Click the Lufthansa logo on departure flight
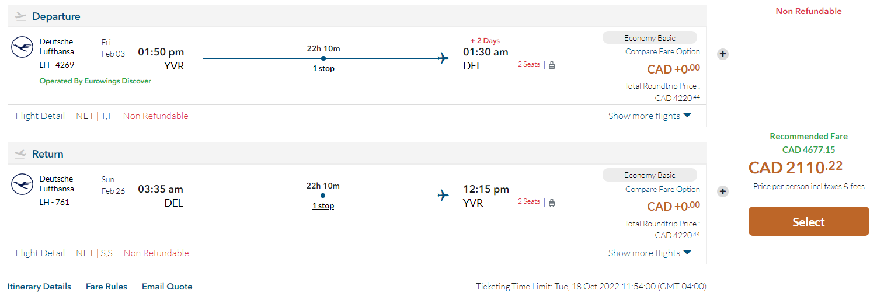This screenshot has height=307, width=877. click(x=22, y=47)
